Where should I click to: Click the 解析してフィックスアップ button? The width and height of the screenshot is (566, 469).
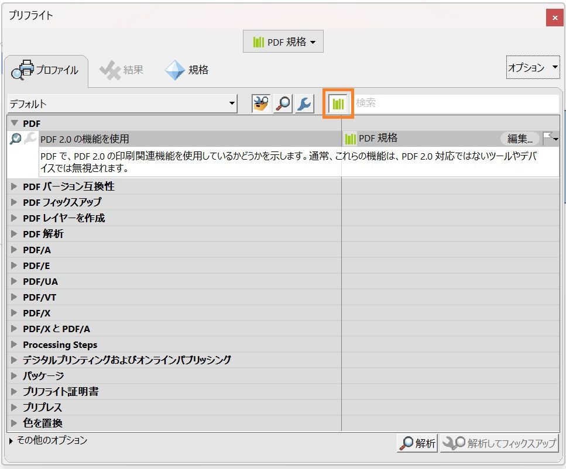(499, 443)
